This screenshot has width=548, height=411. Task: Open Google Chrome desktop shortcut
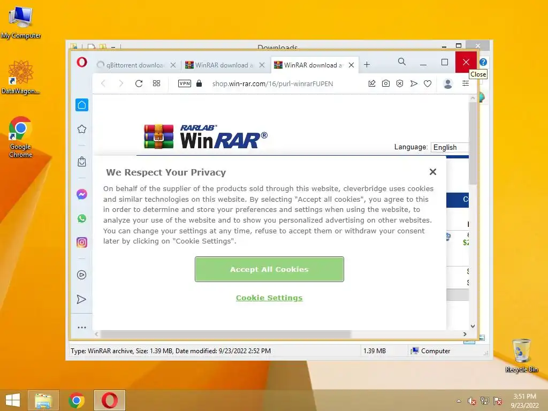(21, 137)
